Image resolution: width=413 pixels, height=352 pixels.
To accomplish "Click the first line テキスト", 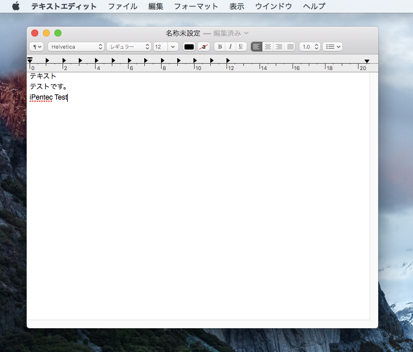I will tap(43, 76).
